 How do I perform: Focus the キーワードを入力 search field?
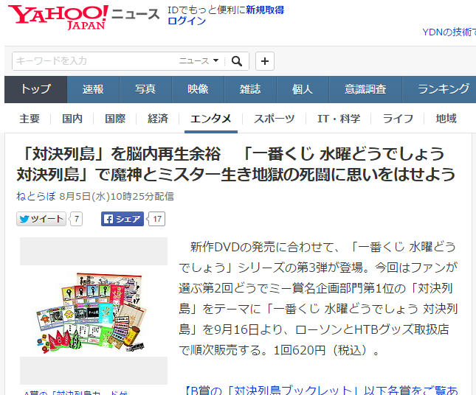coord(94,61)
